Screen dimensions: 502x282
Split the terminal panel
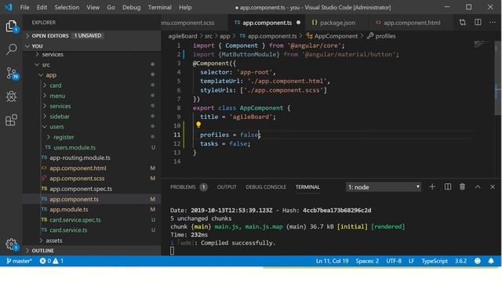coord(448,186)
